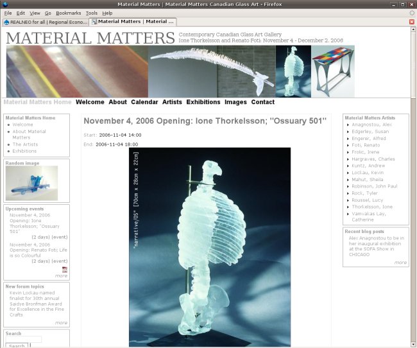
Task: Open artist Lockau, Kevin
Action: point(368,173)
